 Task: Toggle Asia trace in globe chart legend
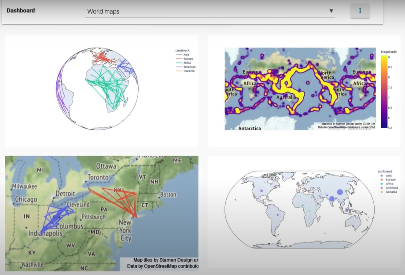[186, 55]
